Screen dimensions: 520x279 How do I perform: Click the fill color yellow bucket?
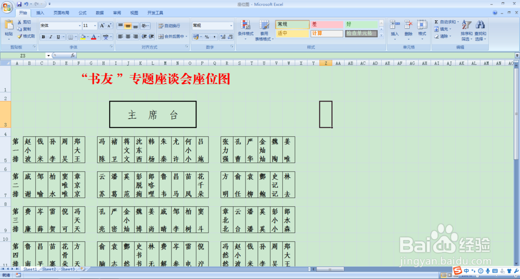pos(83,37)
